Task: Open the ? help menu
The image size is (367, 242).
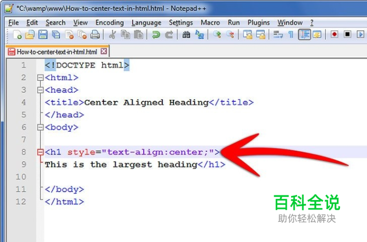Action: click(x=312, y=23)
